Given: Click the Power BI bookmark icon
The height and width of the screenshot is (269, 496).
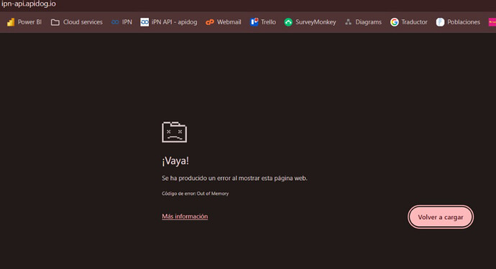Looking at the screenshot, I should pos(11,22).
